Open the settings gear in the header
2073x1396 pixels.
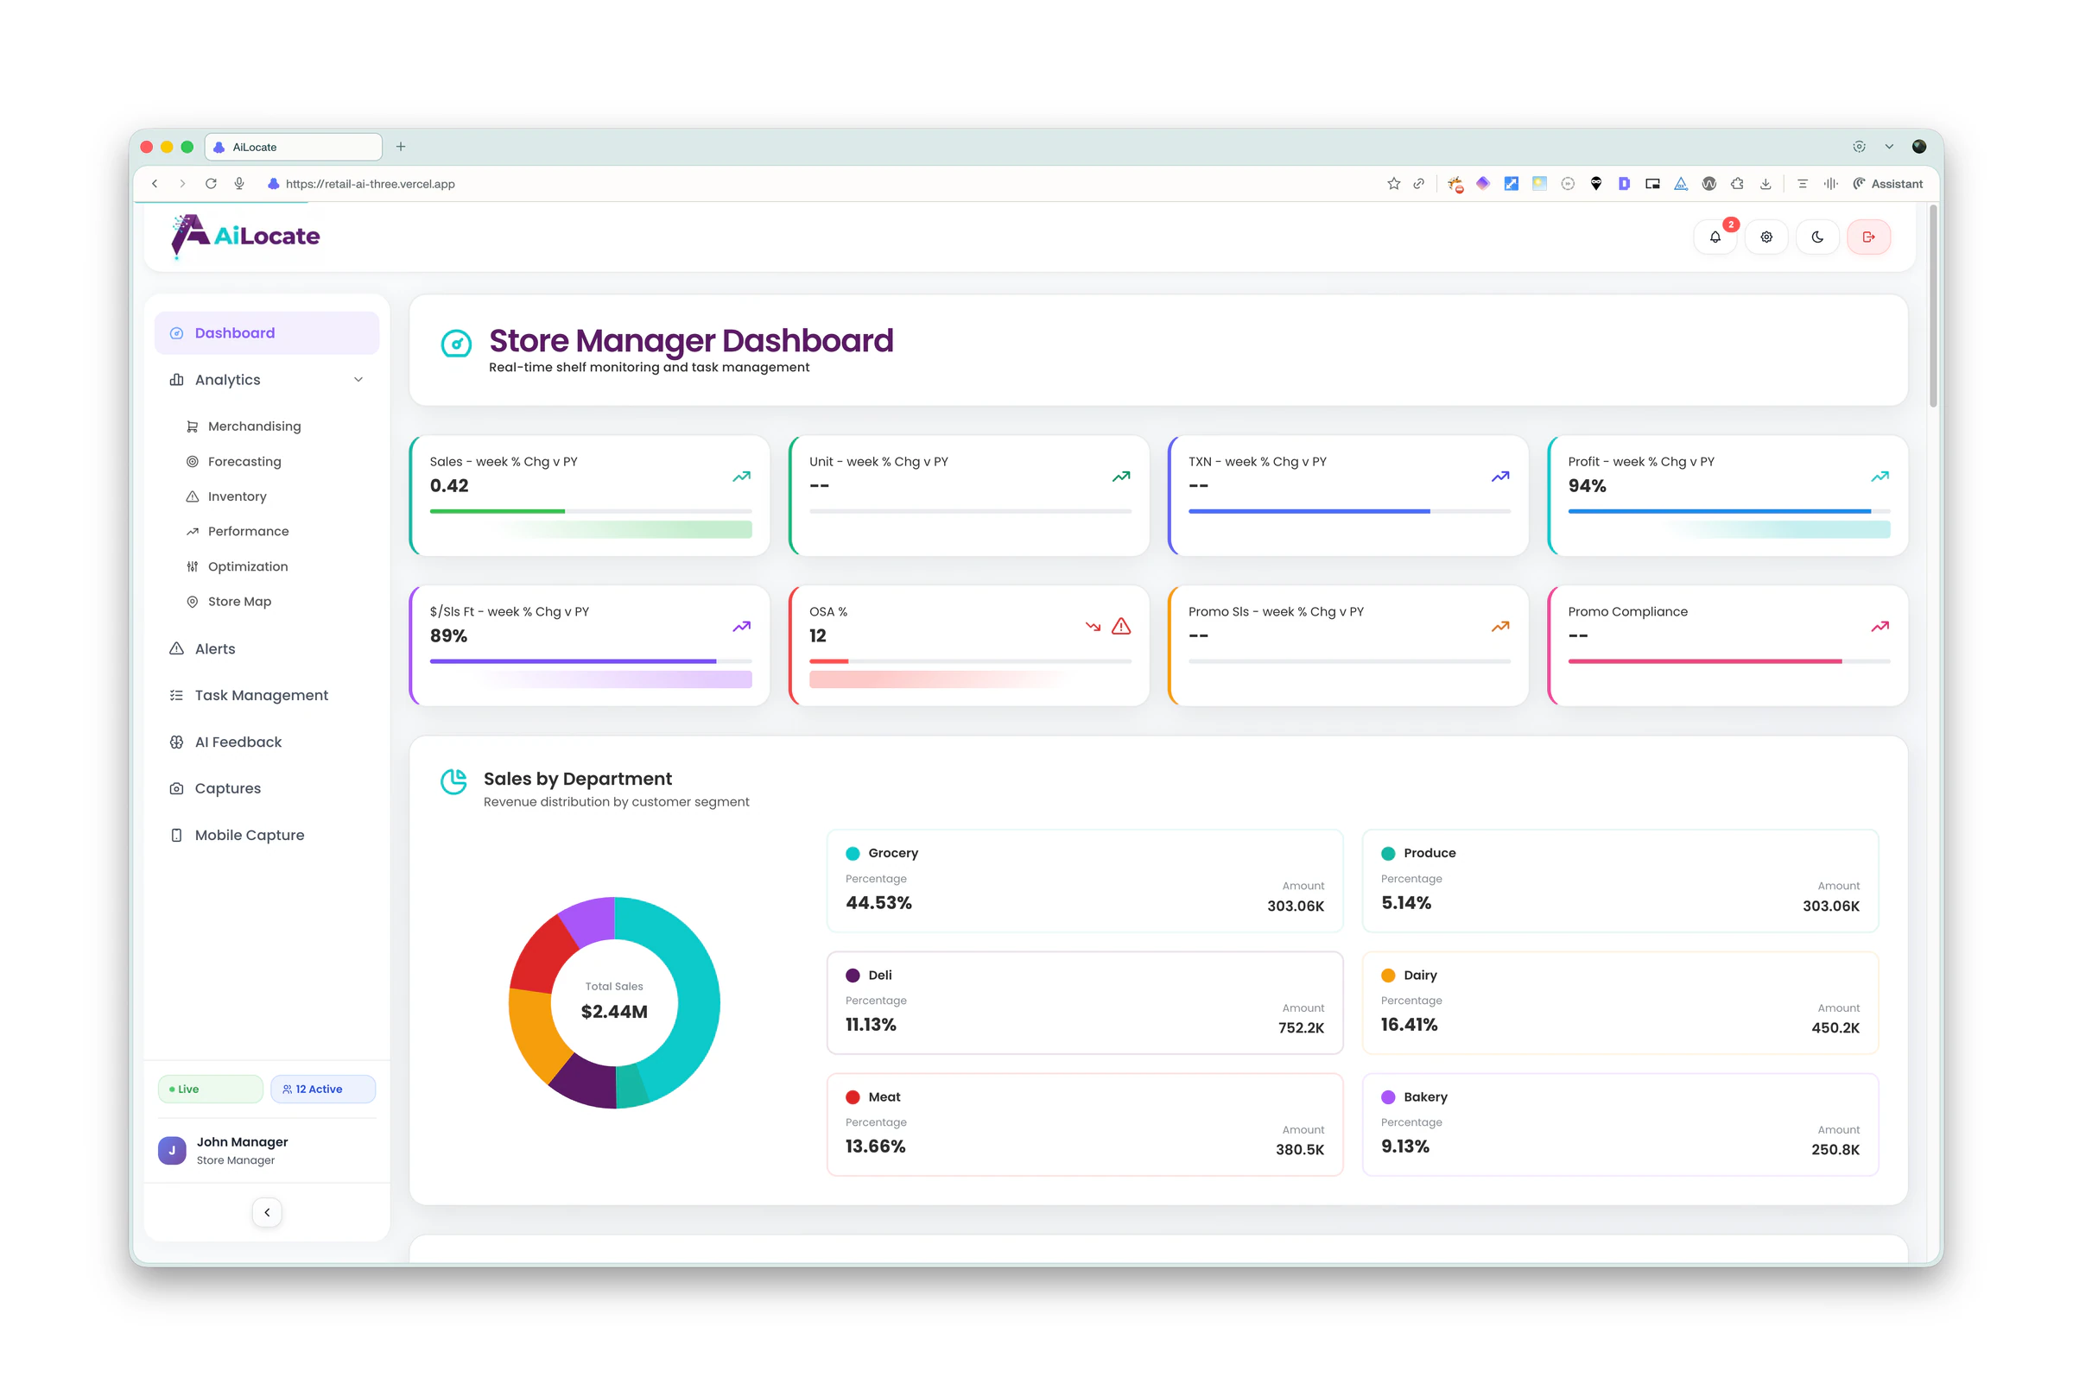1766,237
